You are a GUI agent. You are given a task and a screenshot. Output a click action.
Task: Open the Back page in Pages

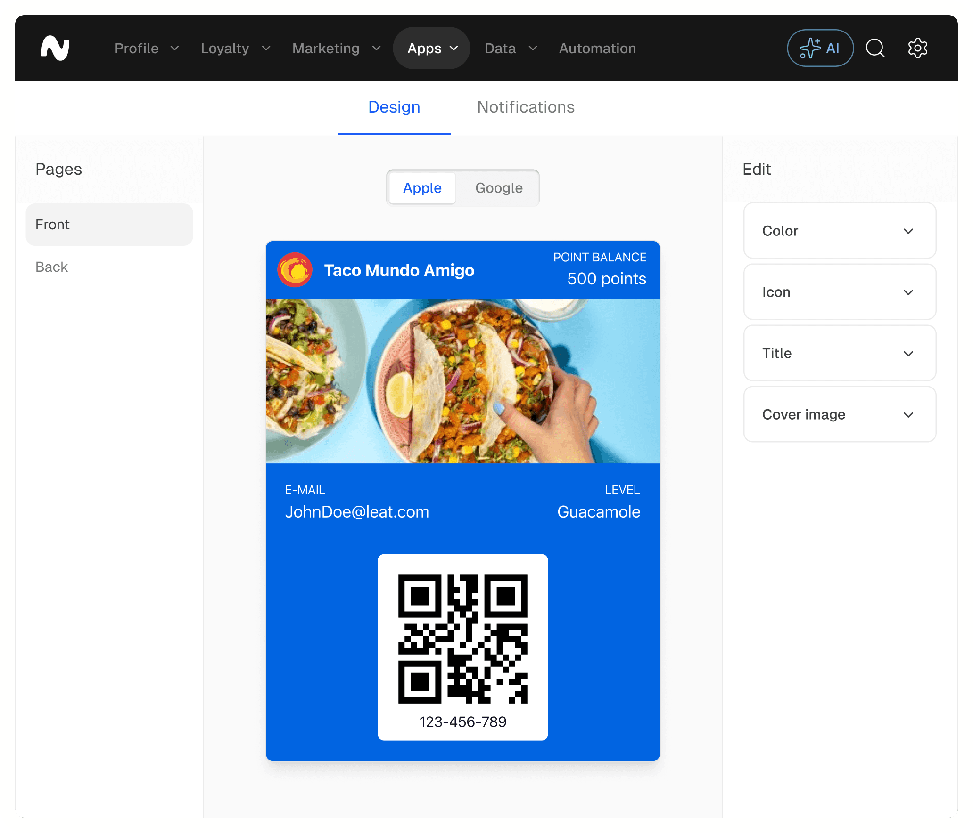(x=52, y=267)
